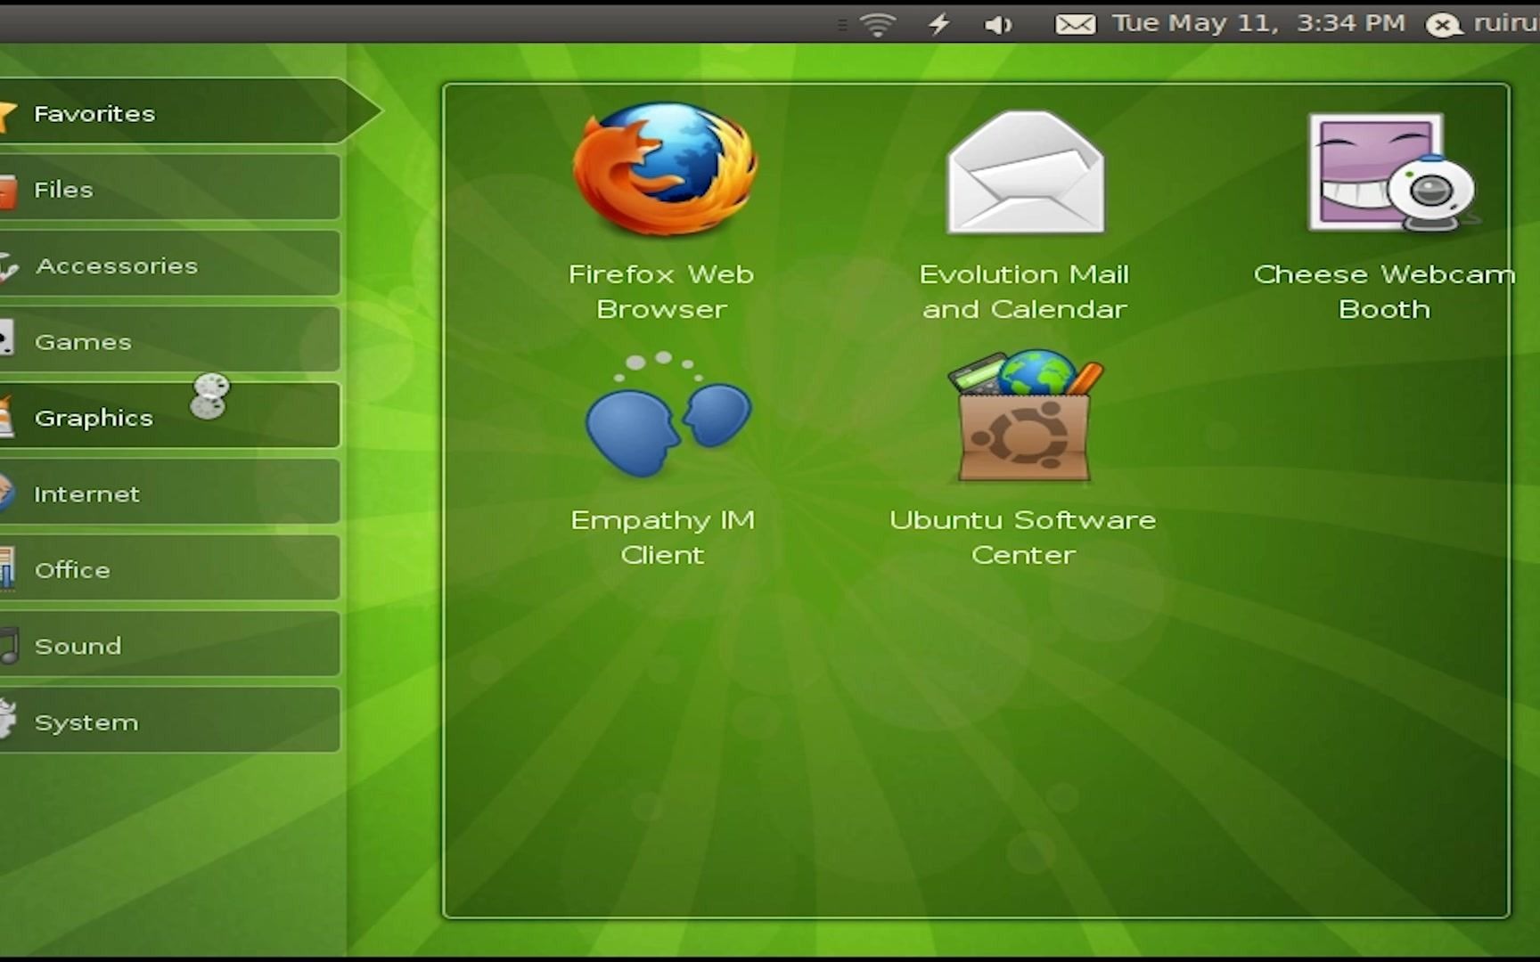
Task: Click the Cheese Webcam Booth label
Action: pyautogui.click(x=1384, y=291)
